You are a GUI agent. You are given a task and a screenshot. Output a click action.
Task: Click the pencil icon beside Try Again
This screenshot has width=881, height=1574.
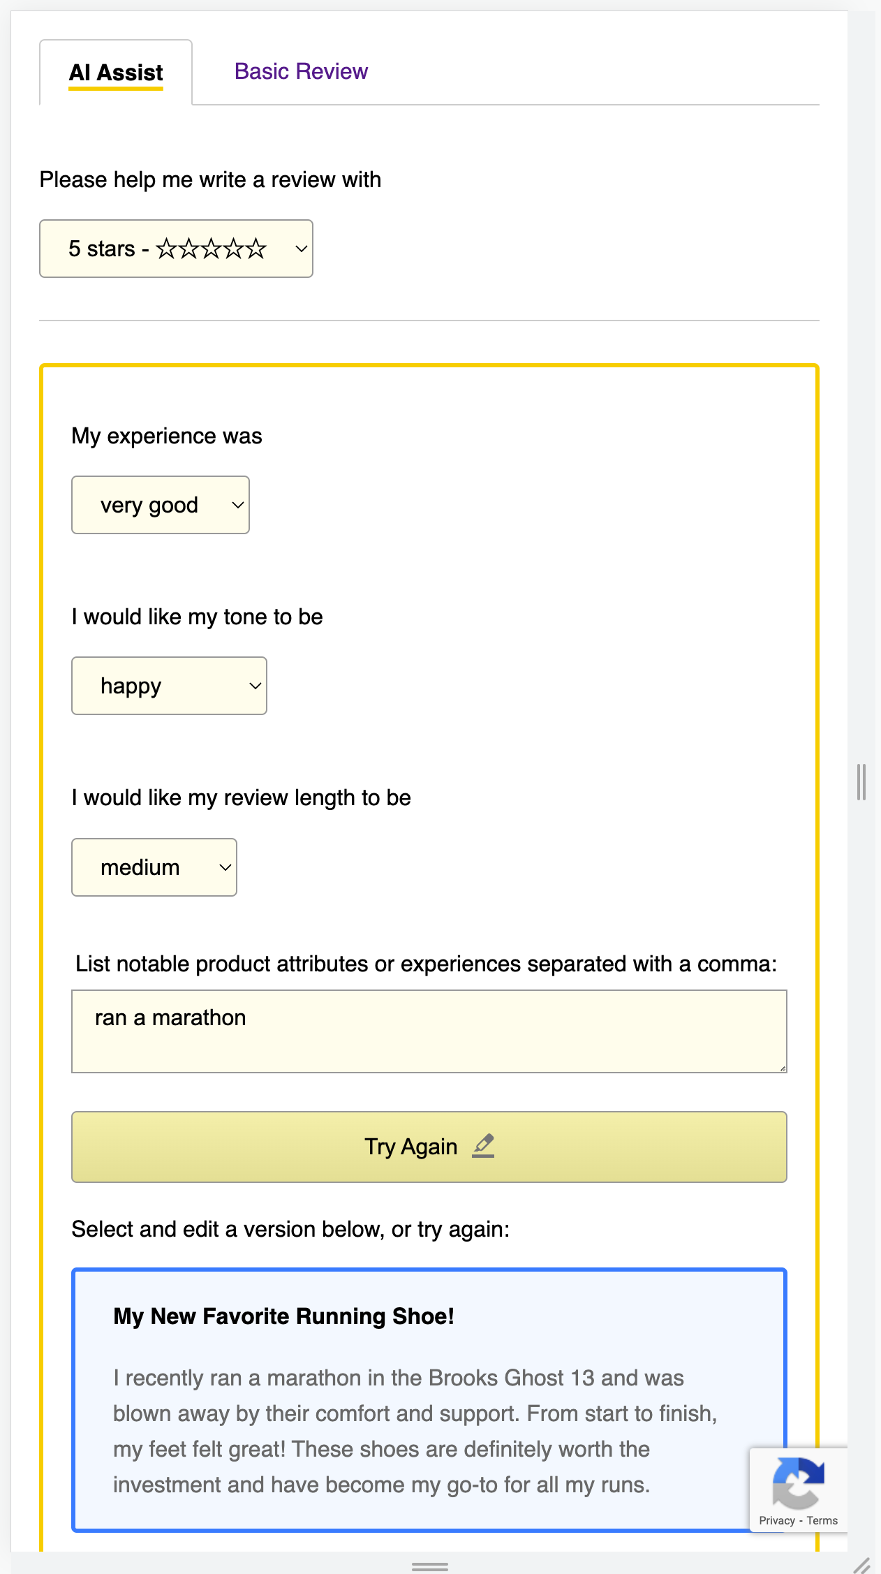coord(483,1146)
